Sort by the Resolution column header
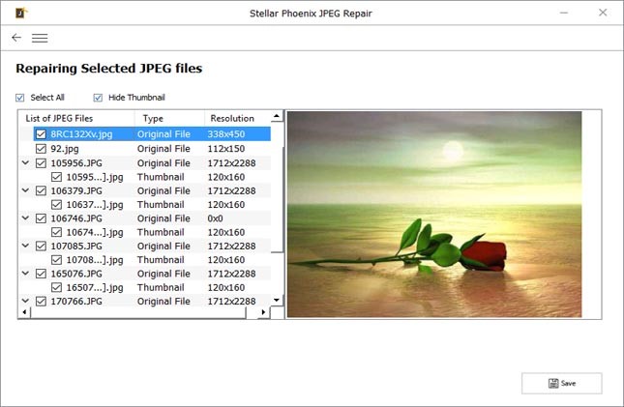The width and height of the screenshot is (624, 407). coord(231,118)
